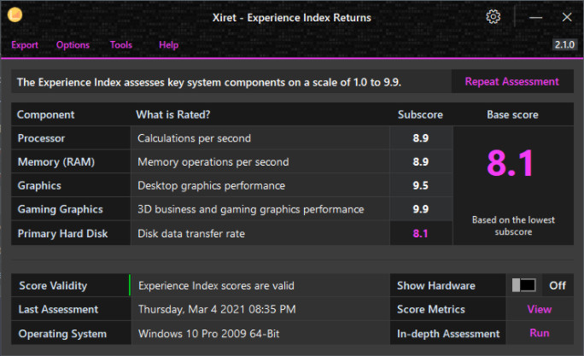Click View for Score Metrics

click(x=540, y=309)
